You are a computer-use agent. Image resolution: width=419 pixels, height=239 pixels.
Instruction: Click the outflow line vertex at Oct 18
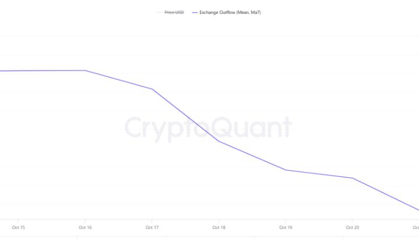[219, 141]
